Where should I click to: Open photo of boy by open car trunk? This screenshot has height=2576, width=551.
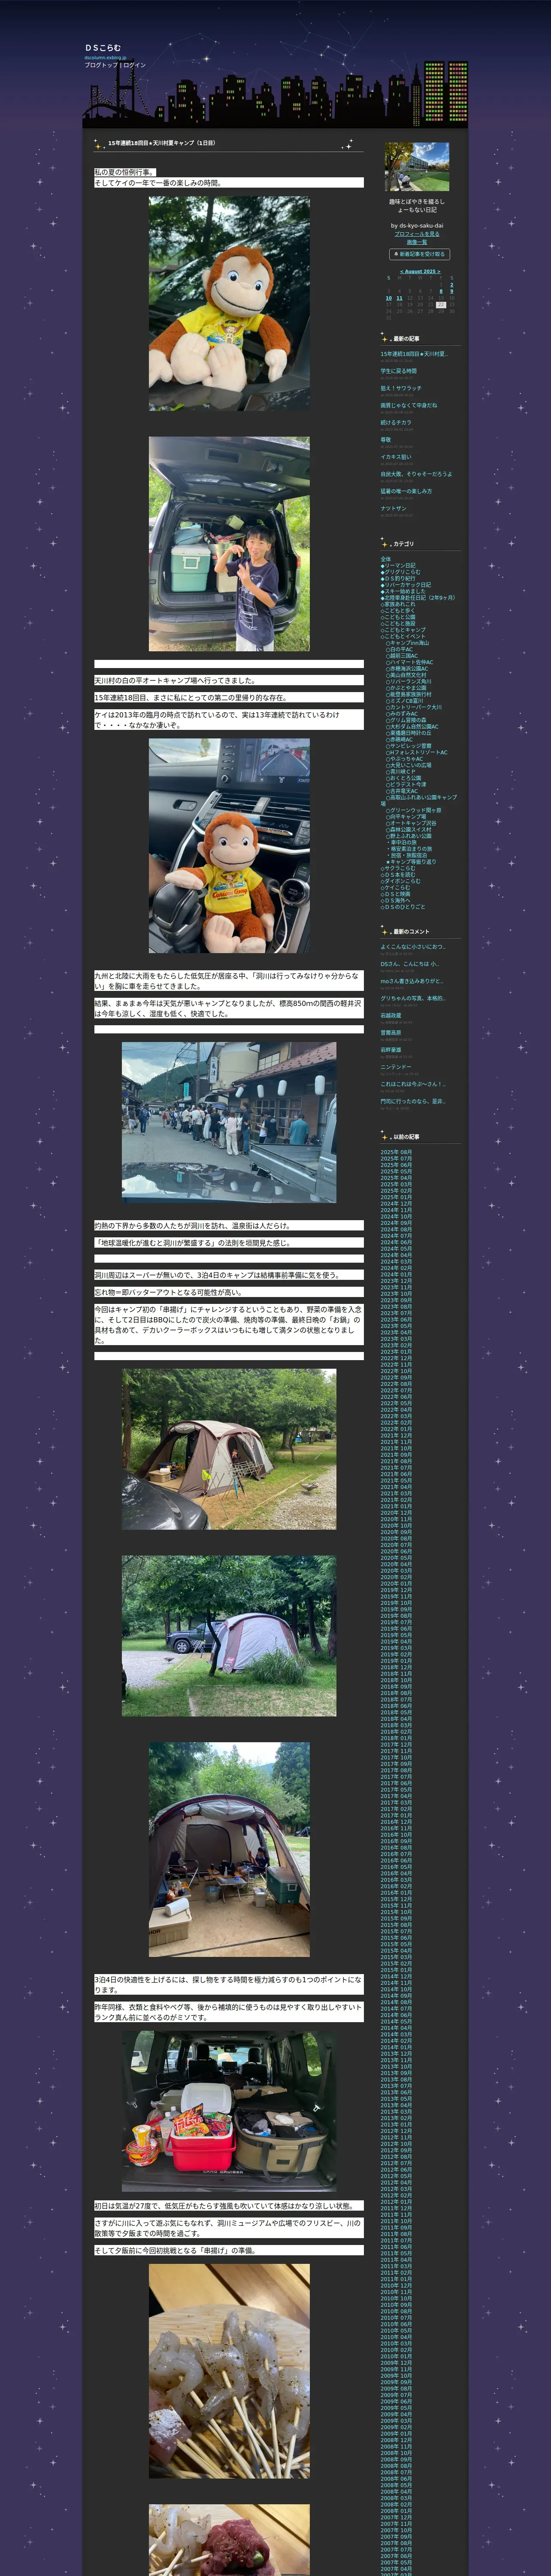click(x=229, y=544)
